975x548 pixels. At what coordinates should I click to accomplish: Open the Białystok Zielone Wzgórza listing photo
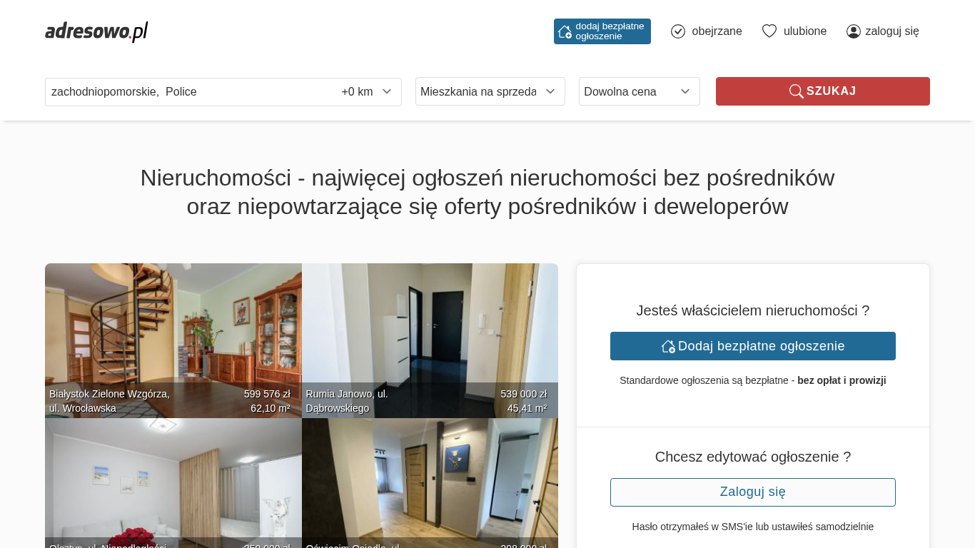pos(173,340)
